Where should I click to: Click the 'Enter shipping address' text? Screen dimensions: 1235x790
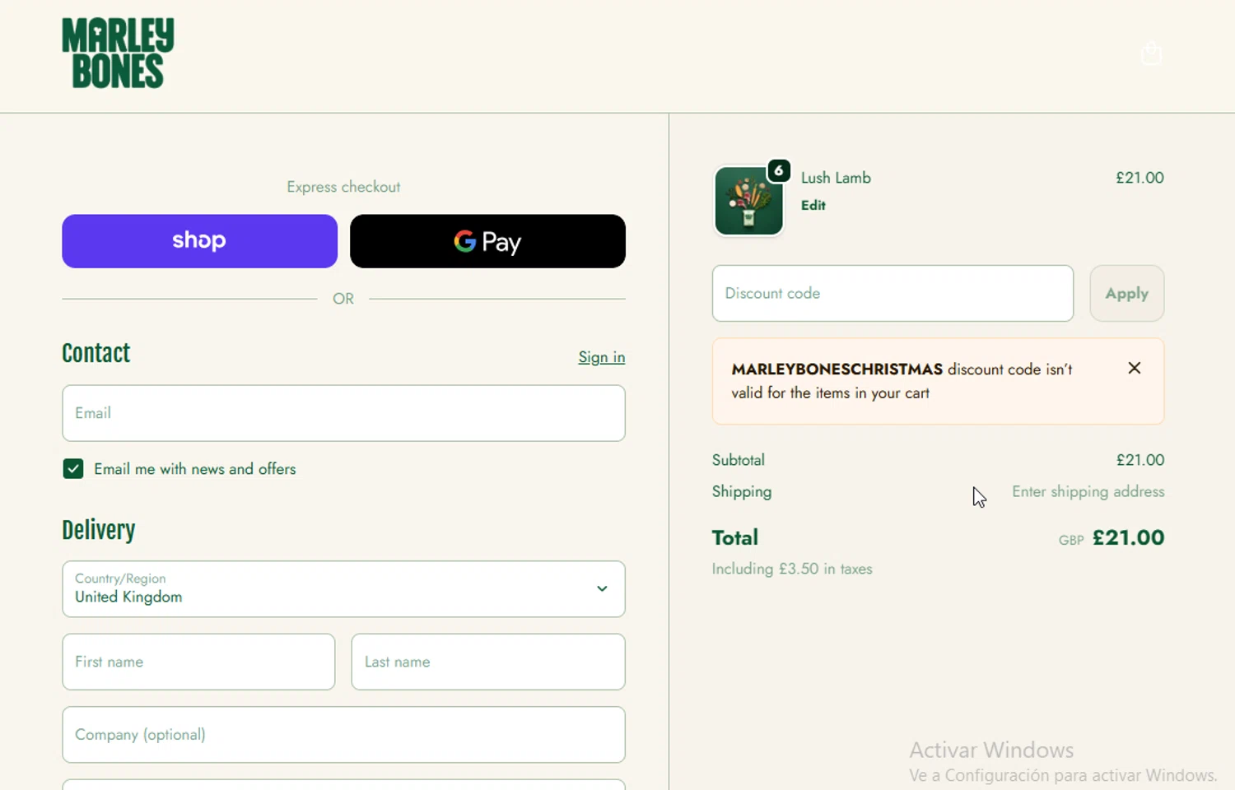coord(1088,491)
